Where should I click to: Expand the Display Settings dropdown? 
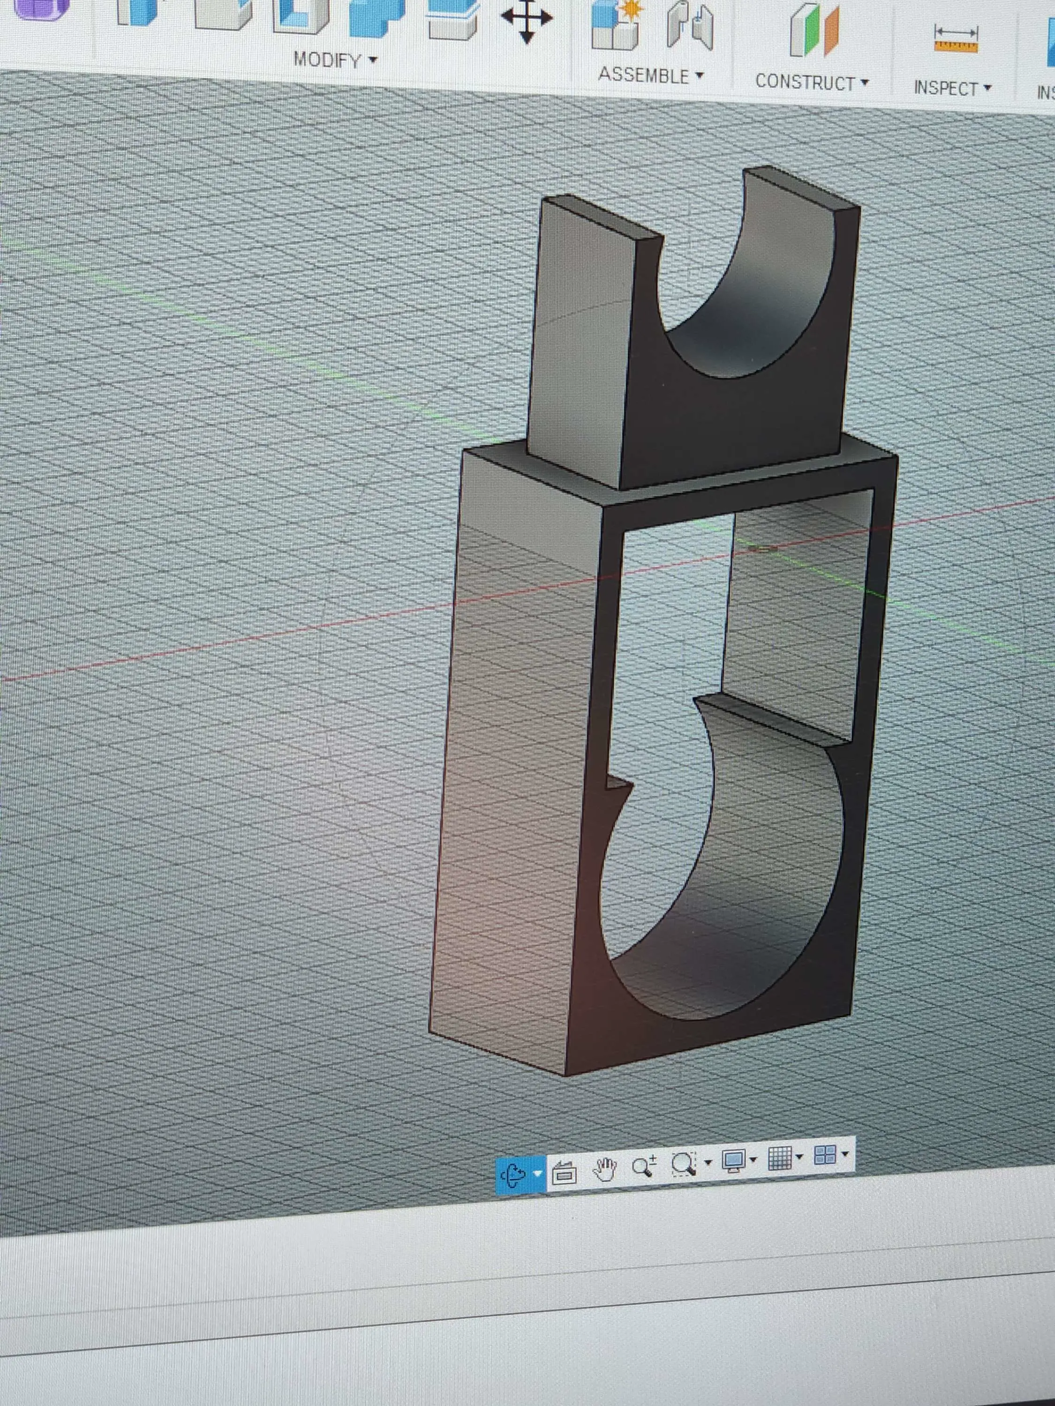coord(754,1159)
